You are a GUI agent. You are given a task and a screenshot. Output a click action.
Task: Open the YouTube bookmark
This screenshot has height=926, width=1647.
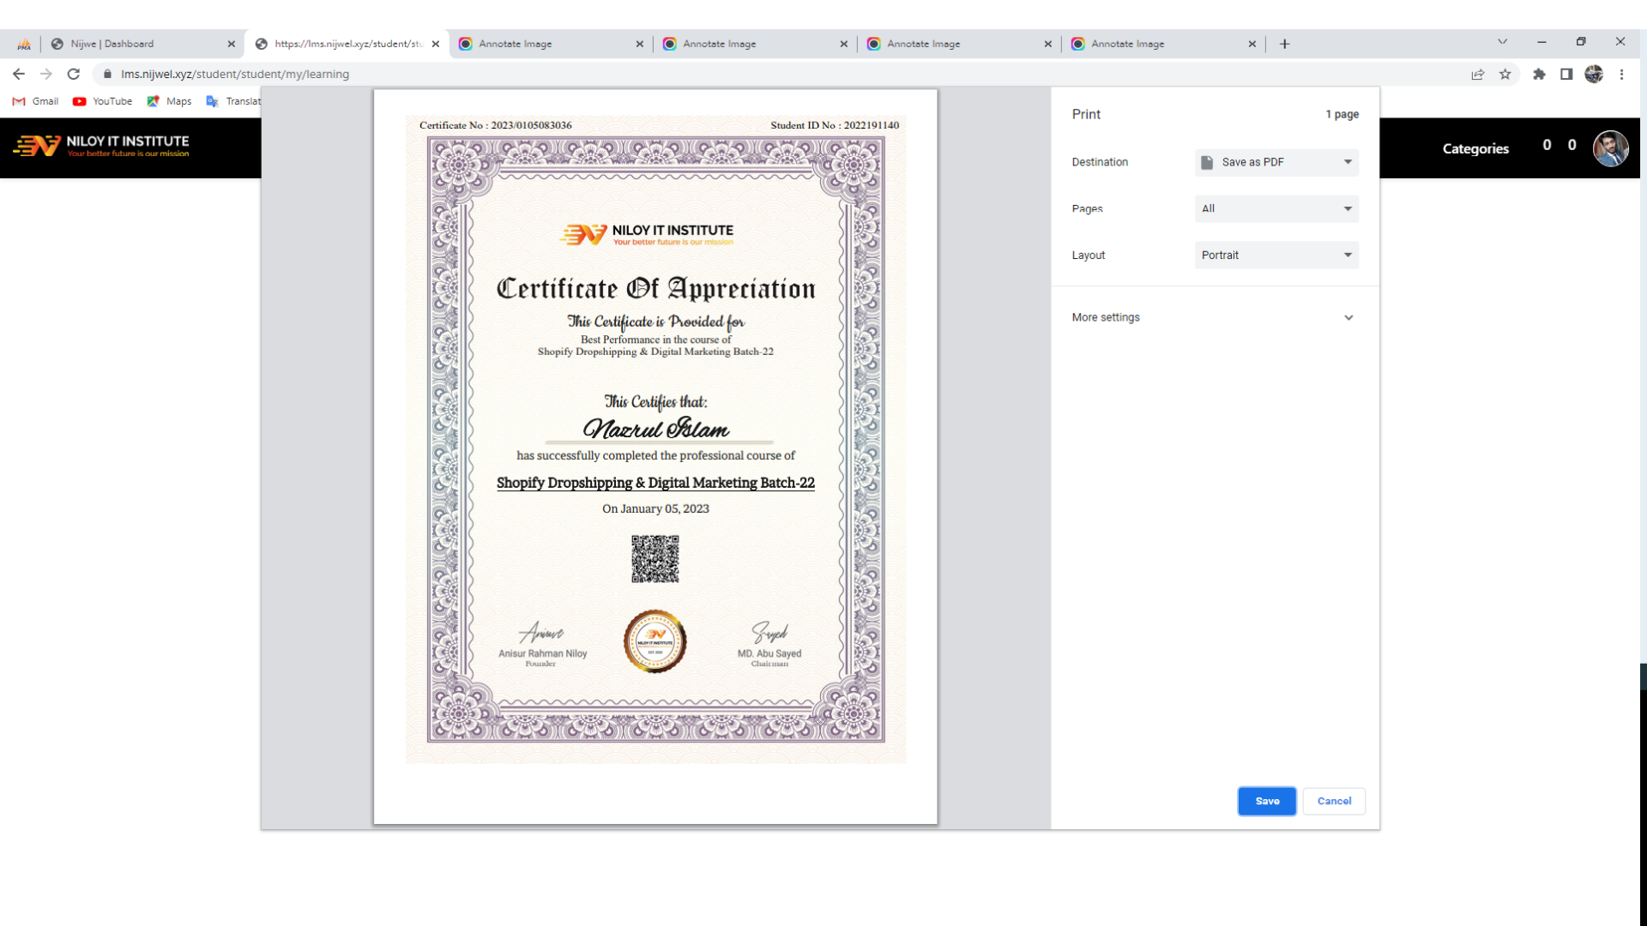[103, 101]
